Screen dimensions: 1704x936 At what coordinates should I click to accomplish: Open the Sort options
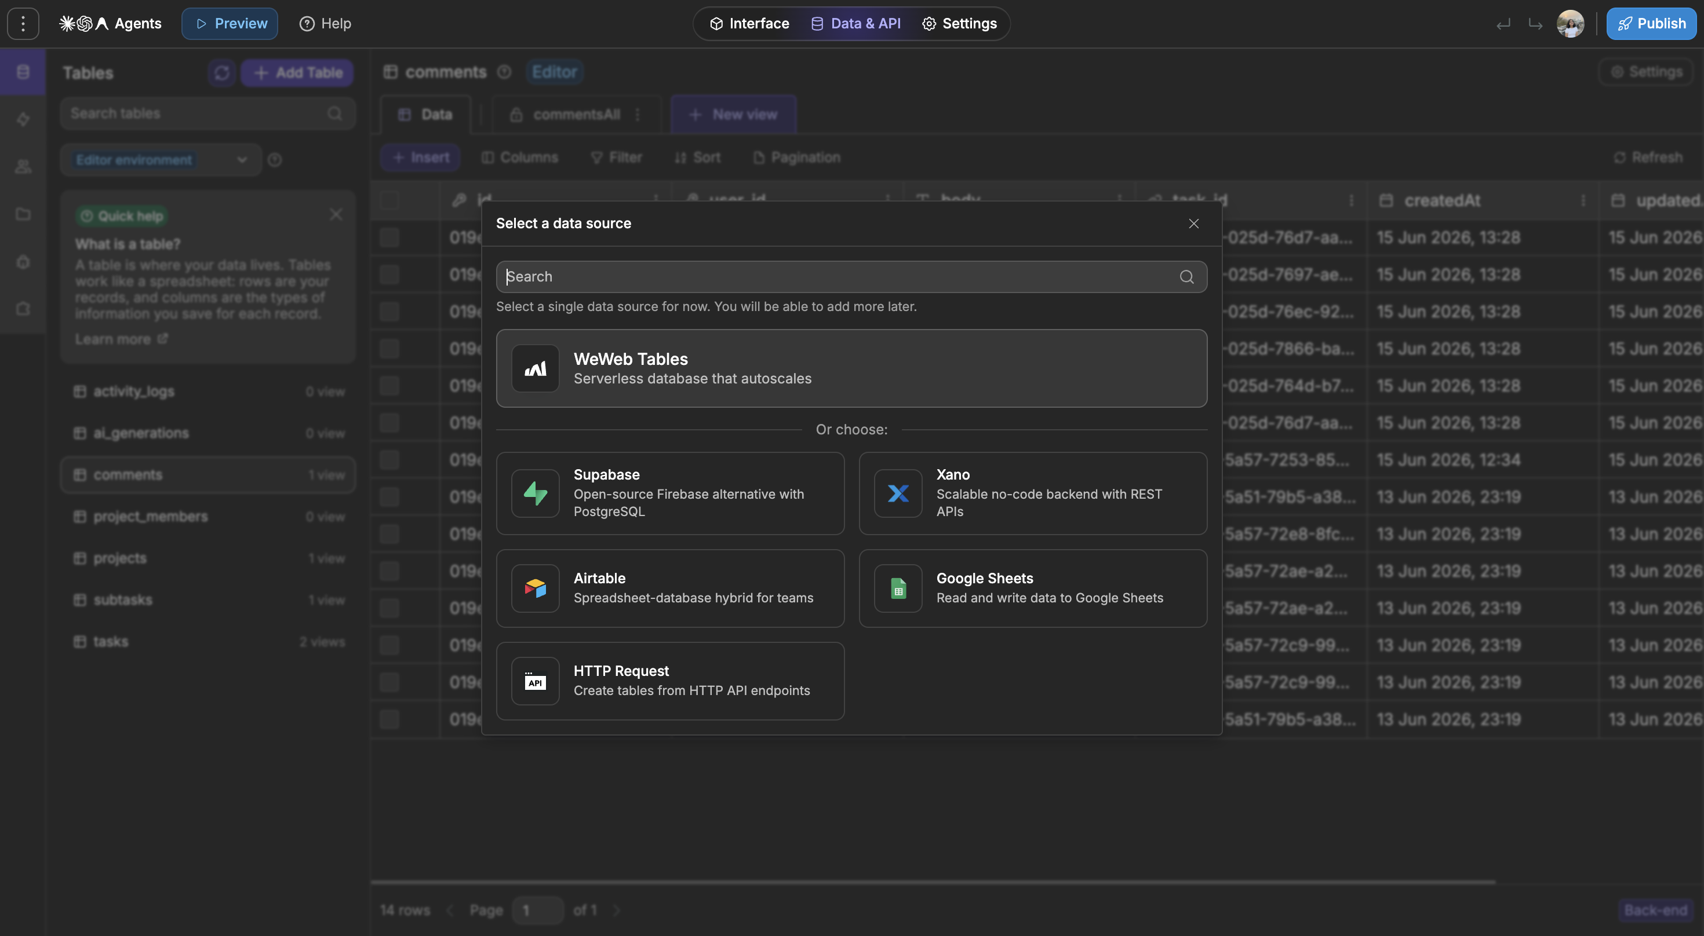point(697,158)
